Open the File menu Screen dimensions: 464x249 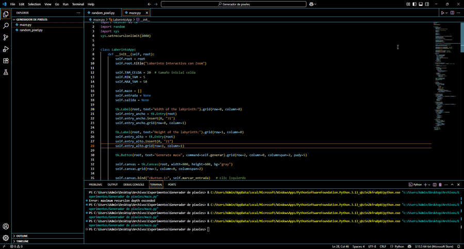click(x=13, y=4)
